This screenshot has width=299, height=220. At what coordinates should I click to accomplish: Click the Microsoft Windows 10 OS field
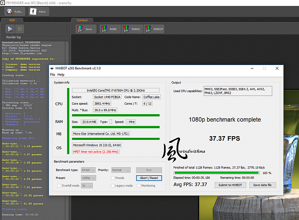(x=97, y=145)
